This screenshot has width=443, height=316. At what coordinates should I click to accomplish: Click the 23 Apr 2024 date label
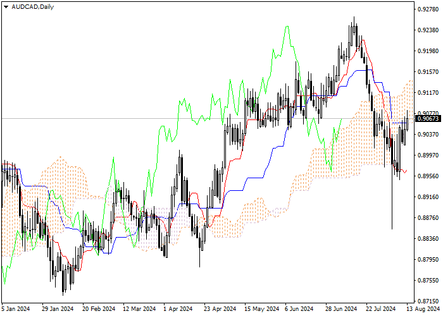tap(220, 308)
